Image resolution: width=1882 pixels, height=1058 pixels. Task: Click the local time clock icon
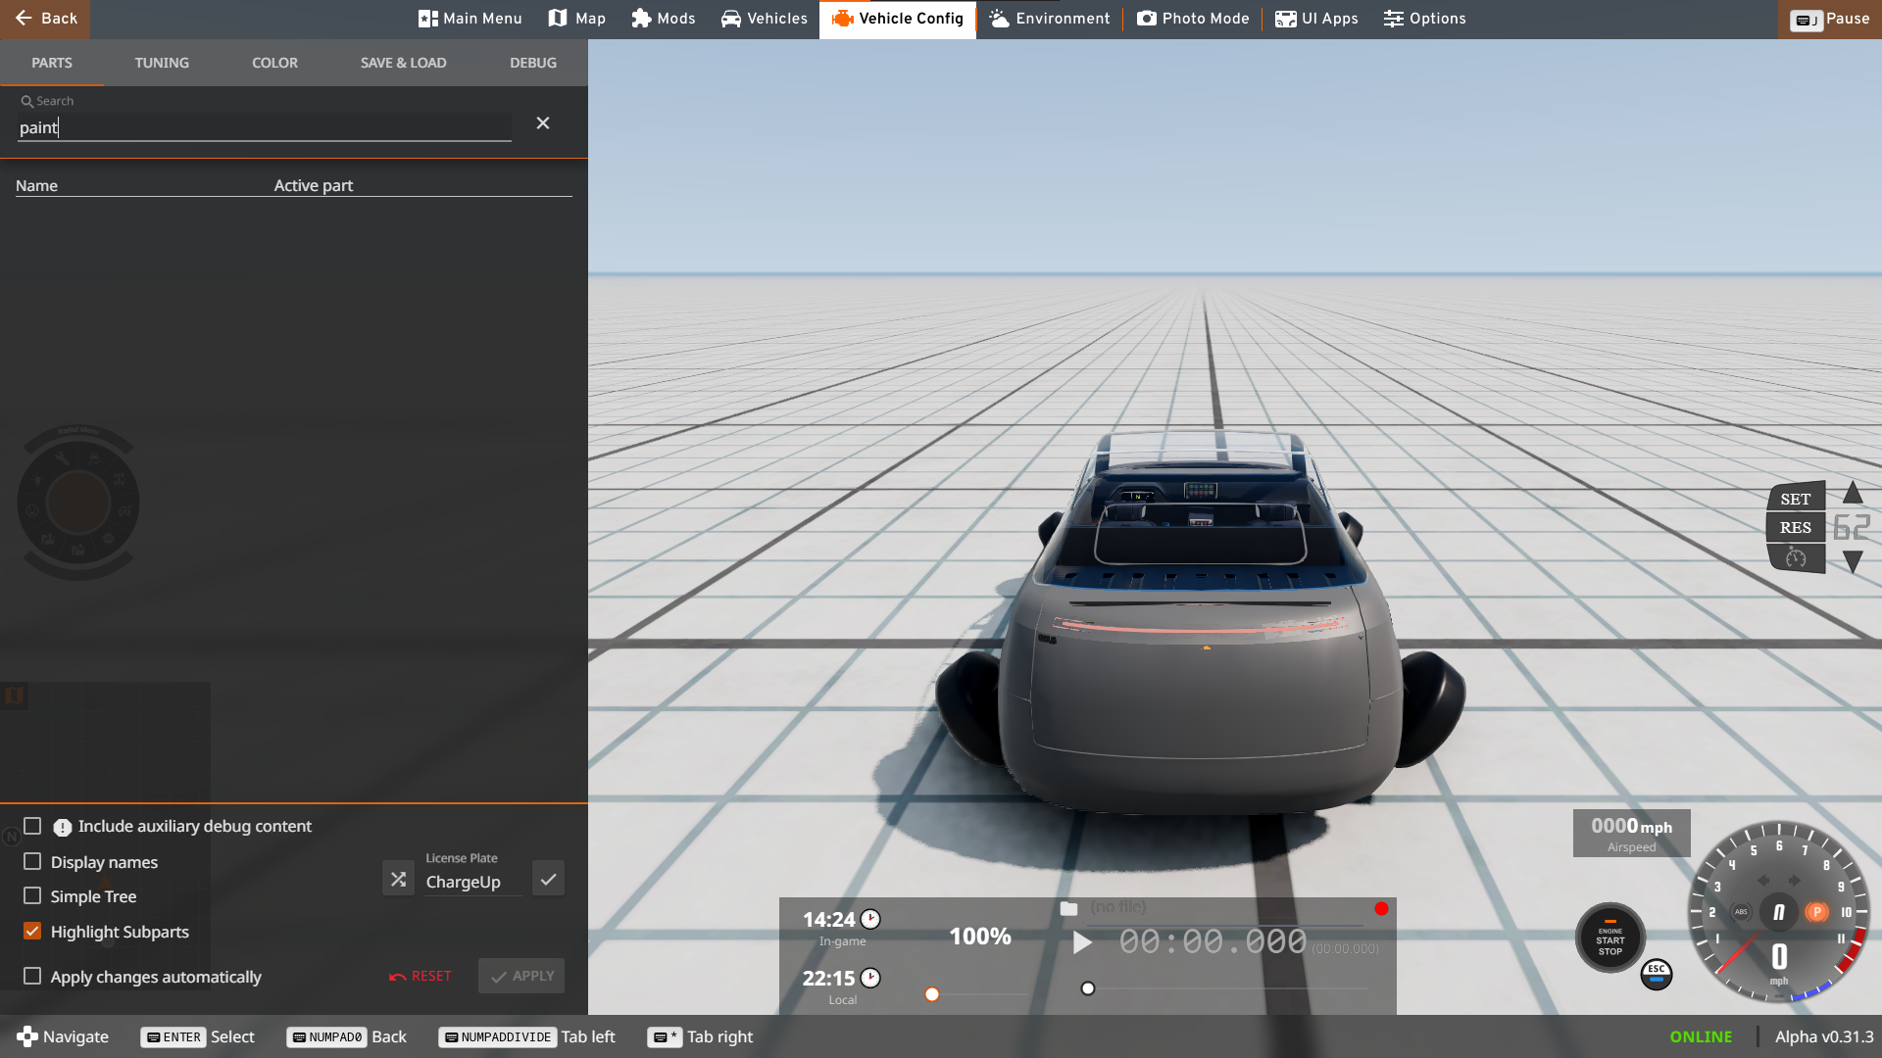point(870,978)
